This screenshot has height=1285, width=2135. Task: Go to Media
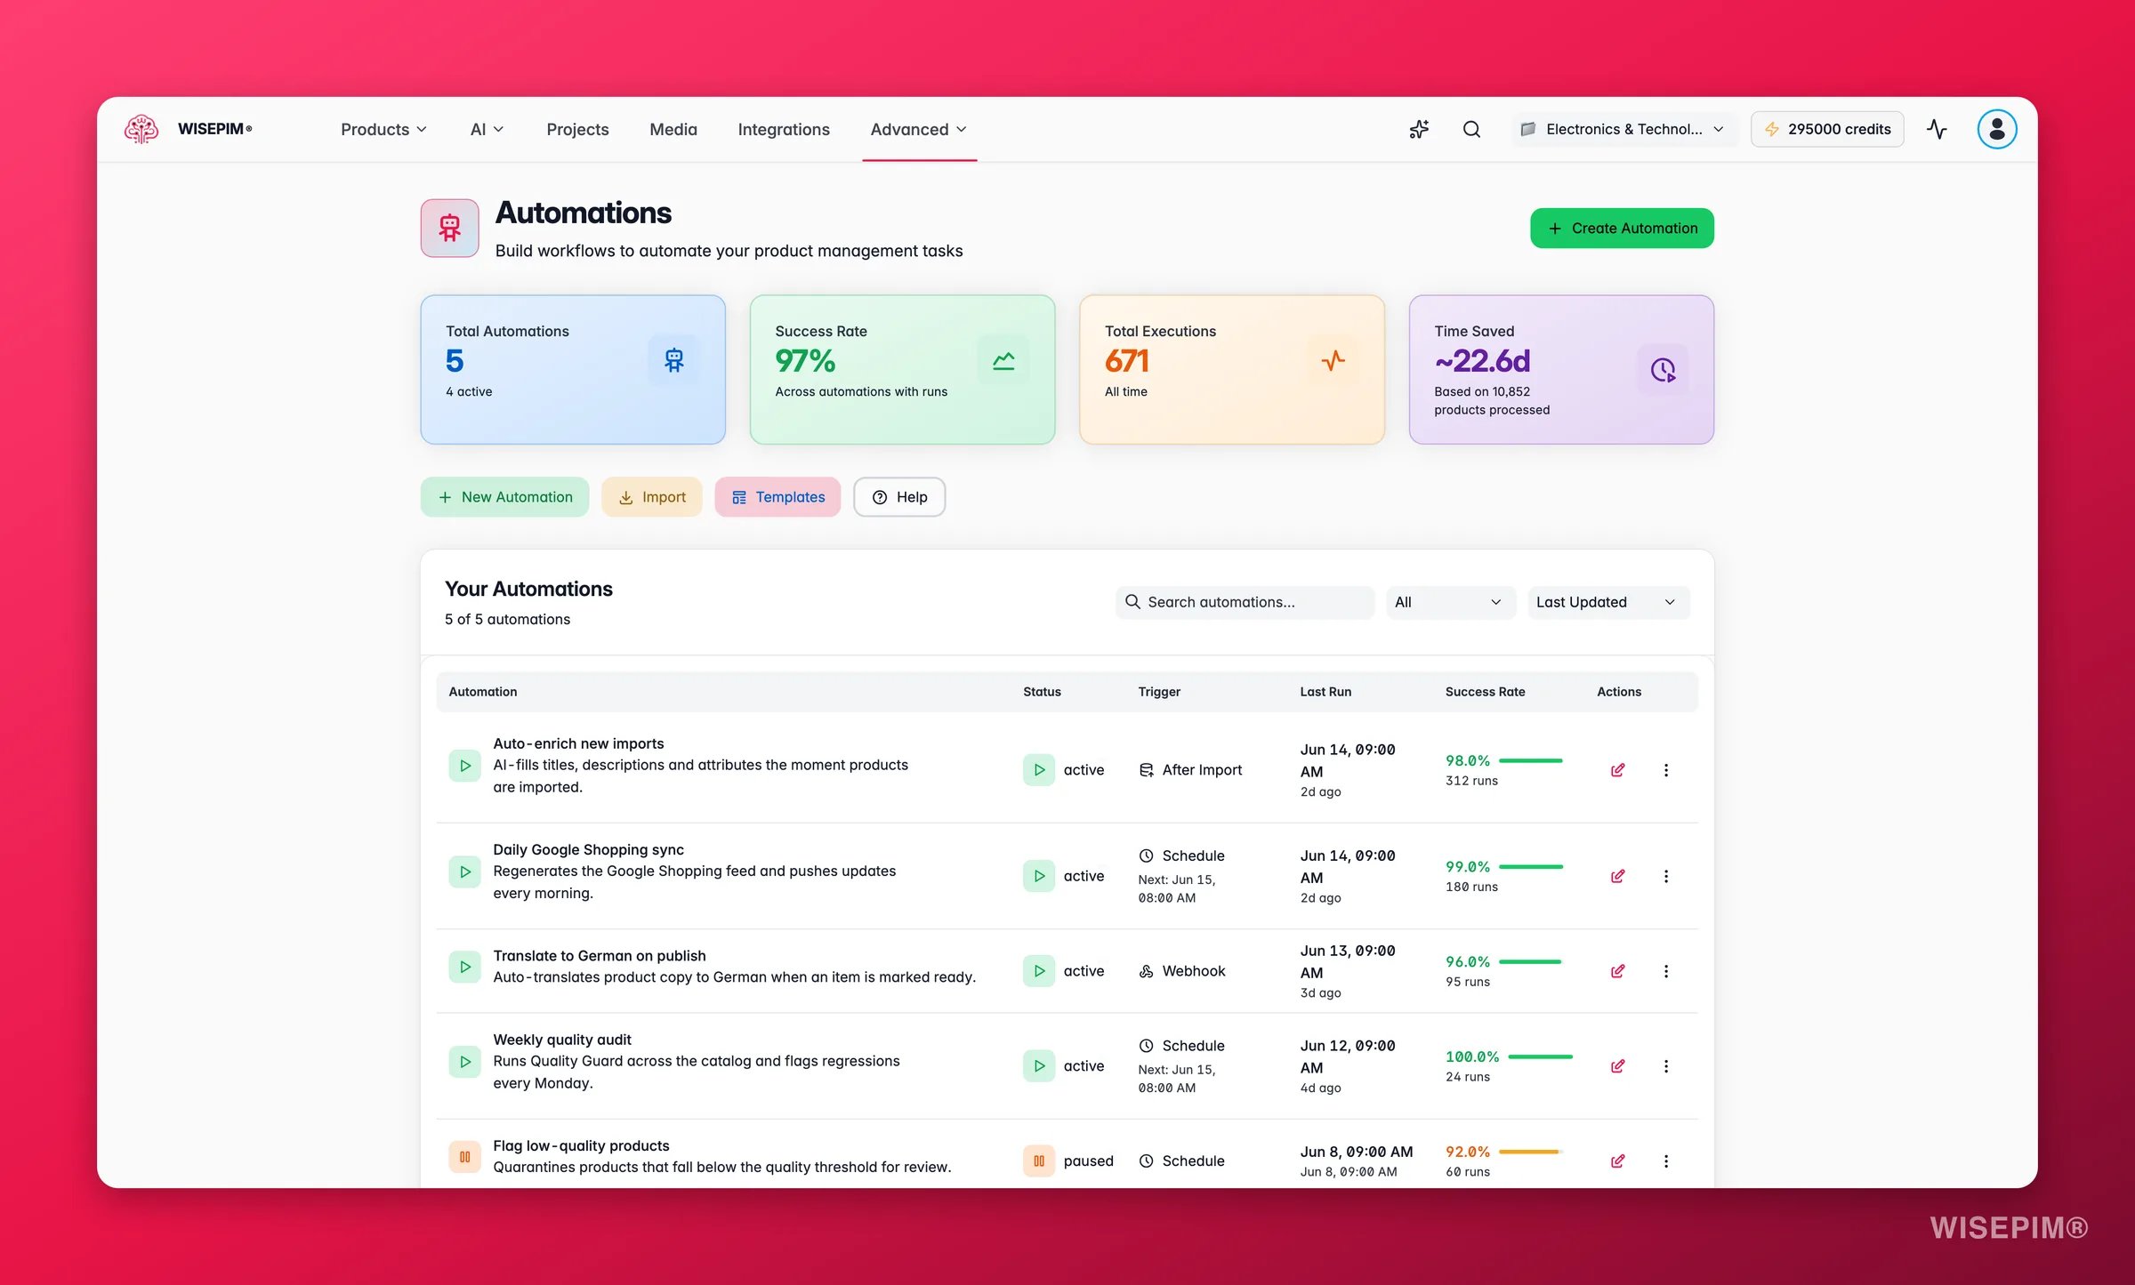(673, 129)
